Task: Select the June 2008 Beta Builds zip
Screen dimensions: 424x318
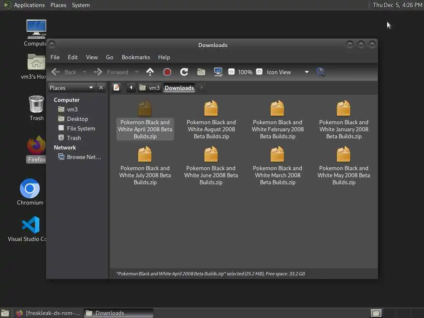Action: pyautogui.click(x=211, y=165)
